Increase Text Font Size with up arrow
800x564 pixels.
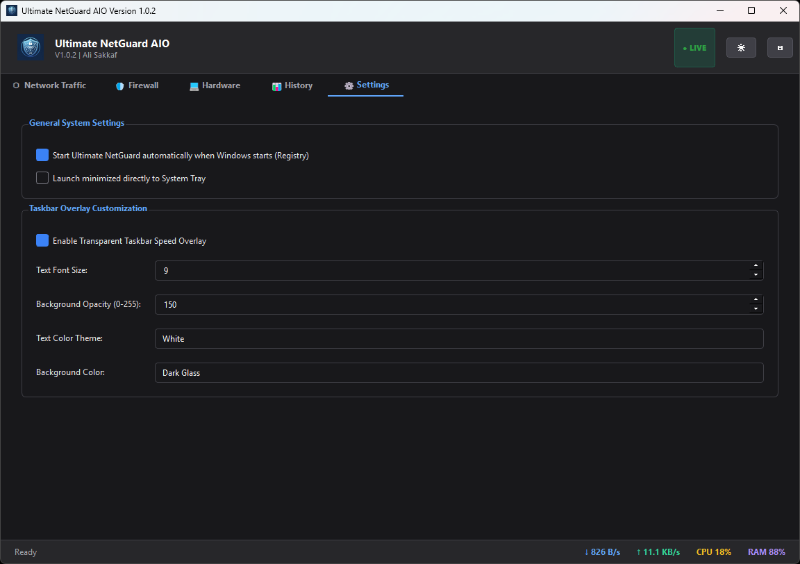point(756,266)
